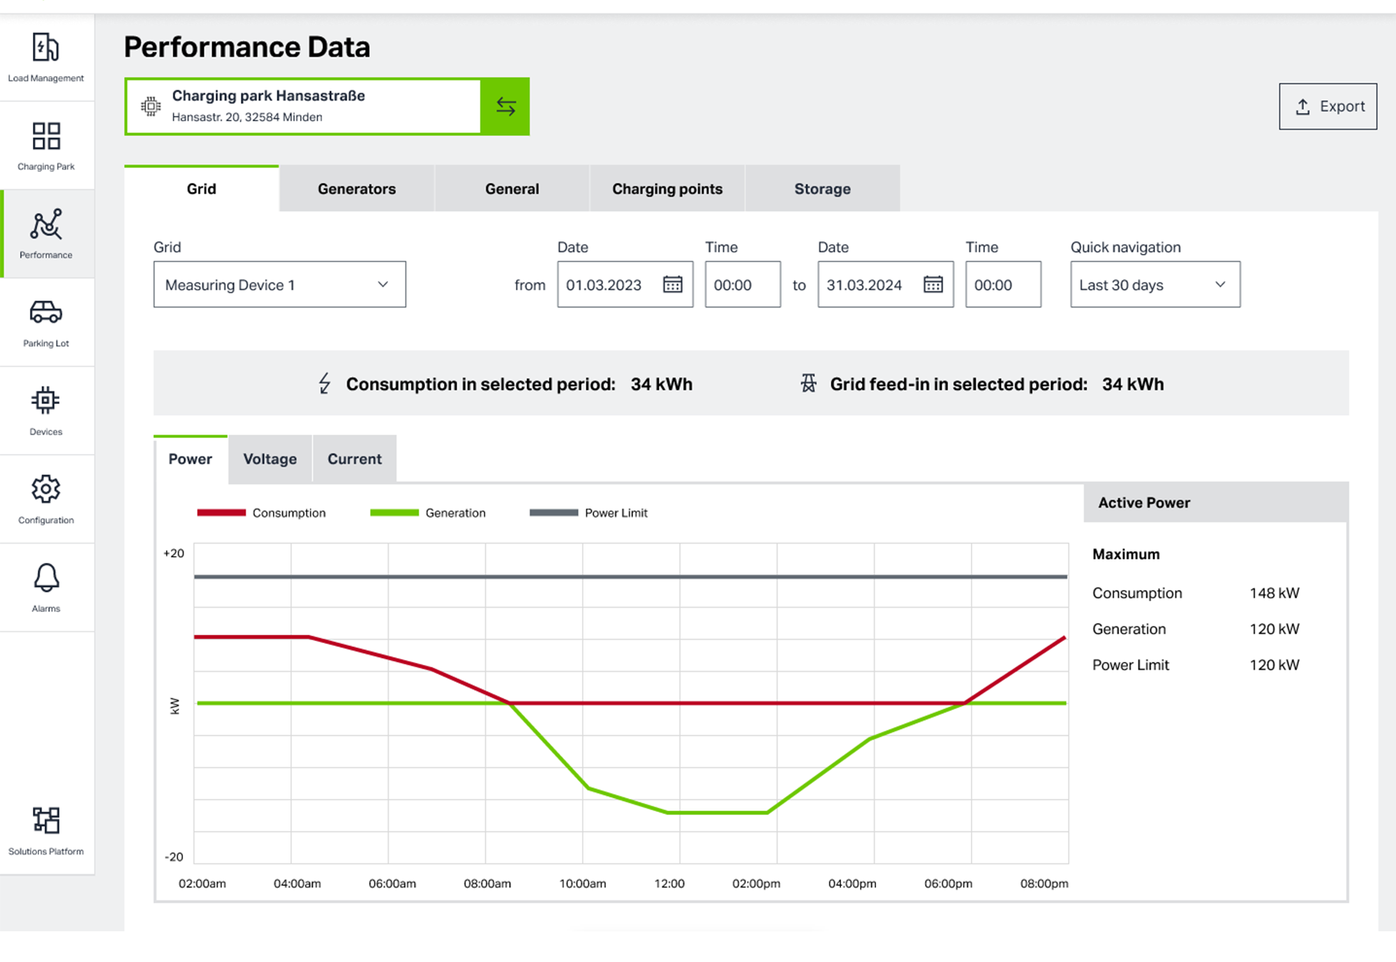Image resolution: width=1396 pixels, height=962 pixels.
Task: Toggle the red Consumption legend swatch
Action: 221,513
